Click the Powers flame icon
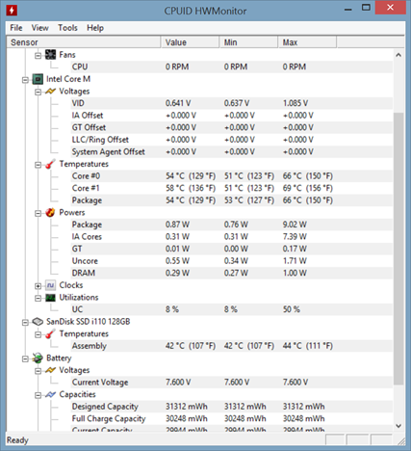The height and width of the screenshot is (451, 411). (x=50, y=213)
